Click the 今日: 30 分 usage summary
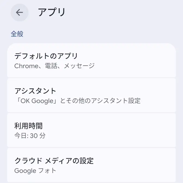The width and height of the screenshot is (183, 183). click(30, 136)
